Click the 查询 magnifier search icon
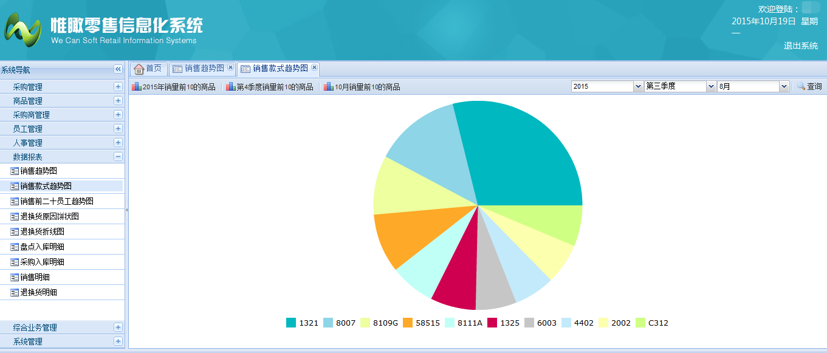The image size is (827, 353). (x=801, y=87)
